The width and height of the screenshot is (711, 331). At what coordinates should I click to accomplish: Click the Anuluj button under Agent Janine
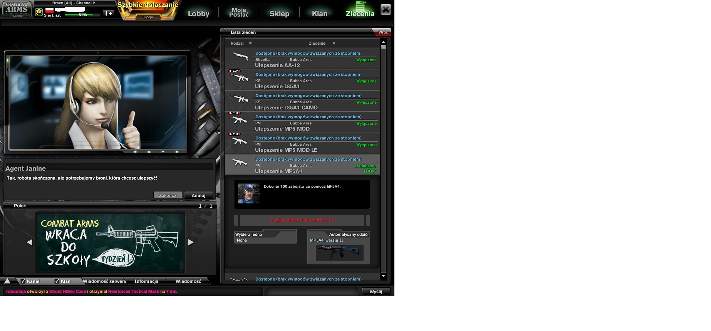point(198,195)
